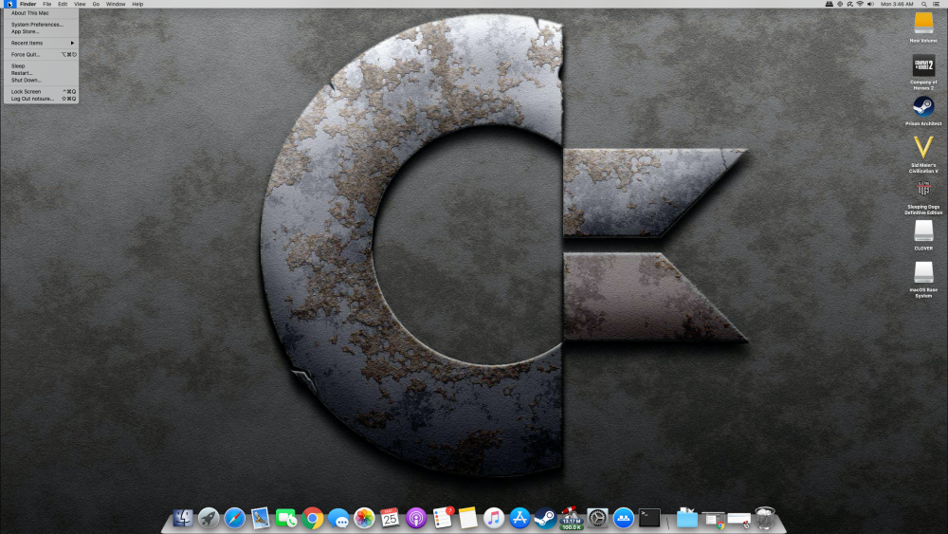Open last minimized window before the Trash
This screenshot has height=534, width=948.
pos(738,519)
